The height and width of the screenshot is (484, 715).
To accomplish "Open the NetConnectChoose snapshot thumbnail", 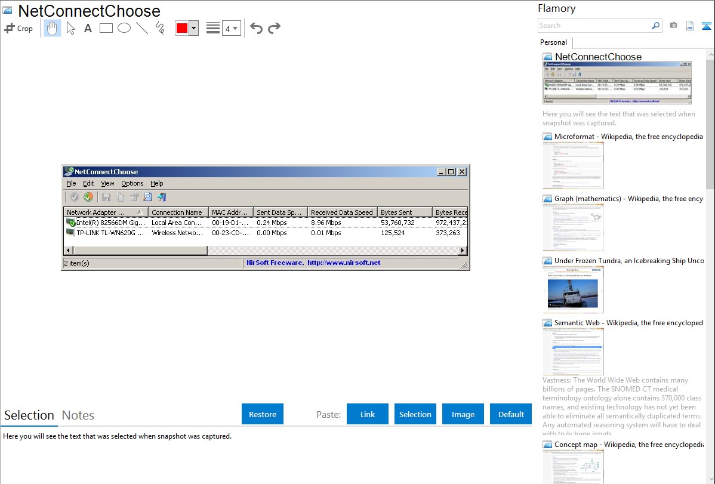I will pos(617,82).
